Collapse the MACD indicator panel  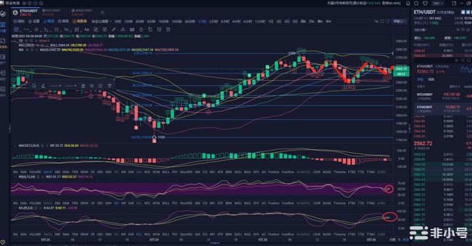tap(15, 146)
